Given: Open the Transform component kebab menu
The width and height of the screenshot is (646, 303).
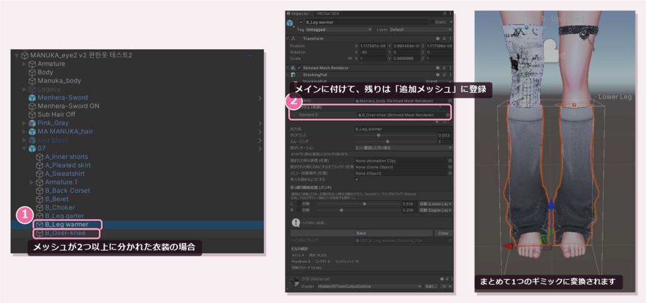Looking at the screenshot, I should tap(449, 38).
